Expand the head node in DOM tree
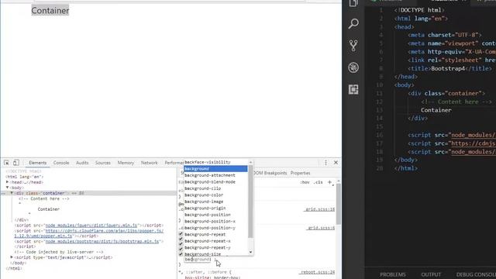This screenshot has width=496, height=279. tap(7, 182)
